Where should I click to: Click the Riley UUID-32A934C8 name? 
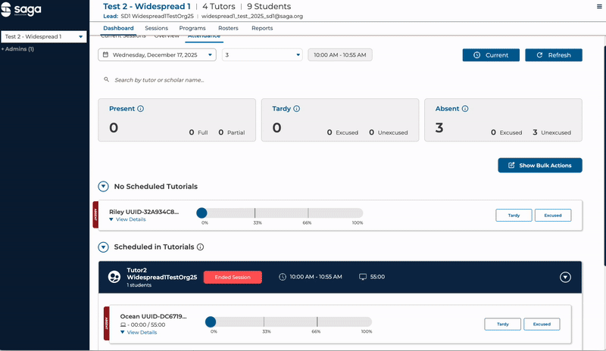coord(144,212)
